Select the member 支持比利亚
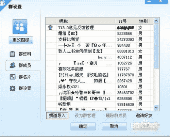 tap(99, 40)
